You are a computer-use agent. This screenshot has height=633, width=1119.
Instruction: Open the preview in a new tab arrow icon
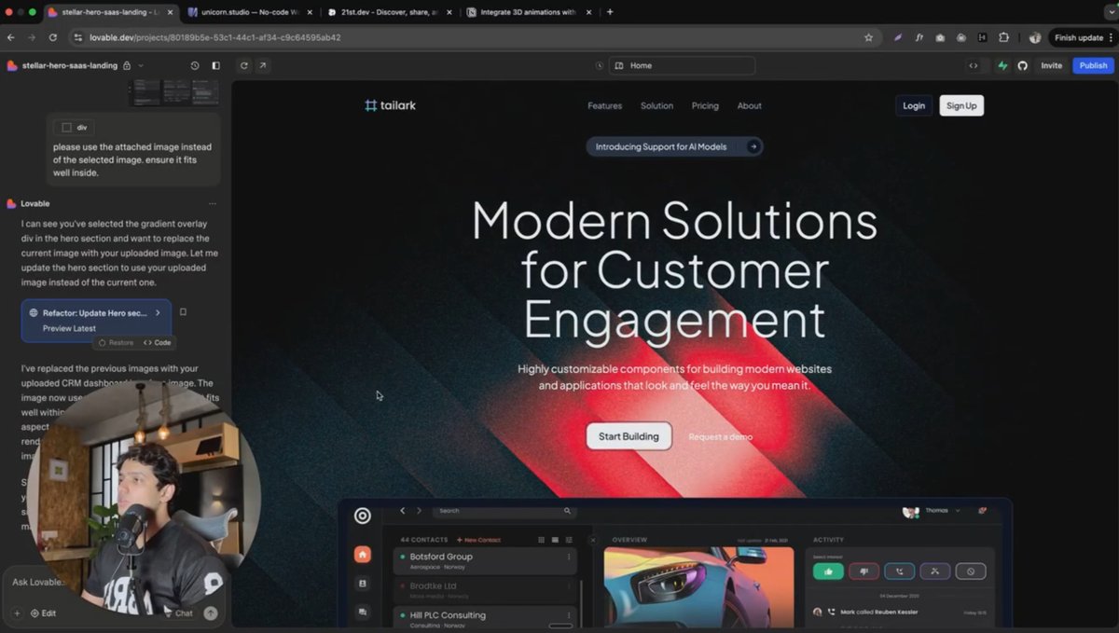(x=263, y=65)
